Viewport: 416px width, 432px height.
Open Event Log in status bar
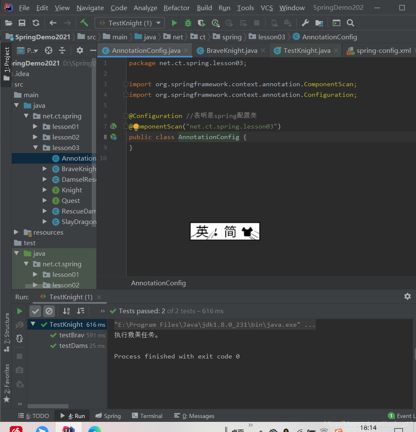402,416
